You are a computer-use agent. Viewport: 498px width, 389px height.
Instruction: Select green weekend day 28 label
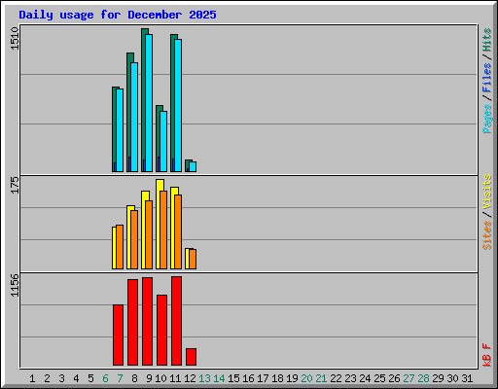click(423, 378)
